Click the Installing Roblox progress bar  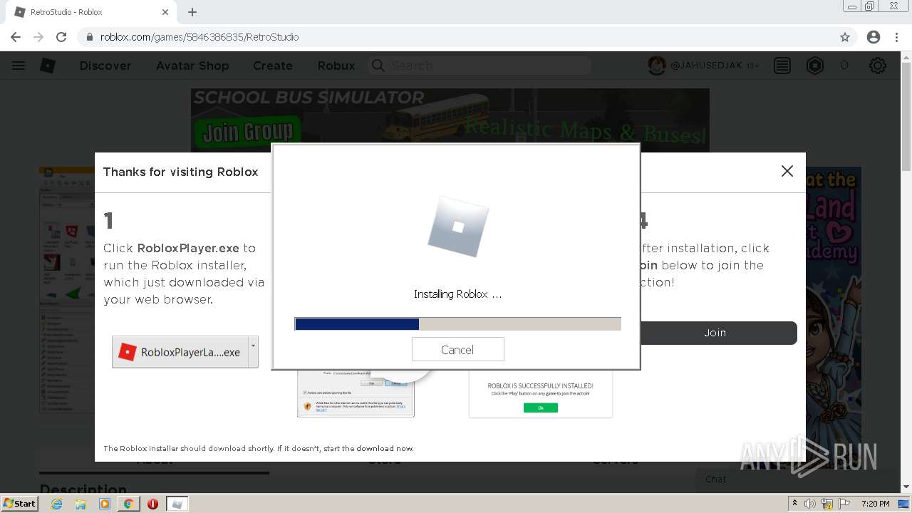click(457, 324)
